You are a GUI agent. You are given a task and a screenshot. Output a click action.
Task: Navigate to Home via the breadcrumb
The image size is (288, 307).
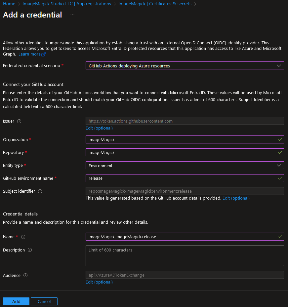[x=9, y=4]
